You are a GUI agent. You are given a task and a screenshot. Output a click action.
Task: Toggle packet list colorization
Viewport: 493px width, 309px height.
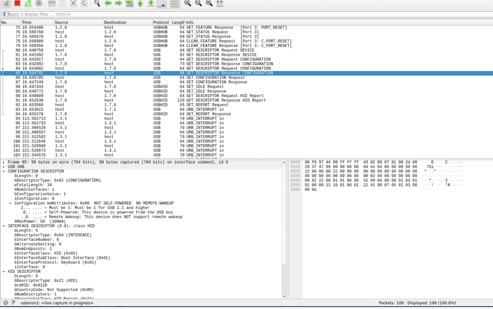[174, 4]
